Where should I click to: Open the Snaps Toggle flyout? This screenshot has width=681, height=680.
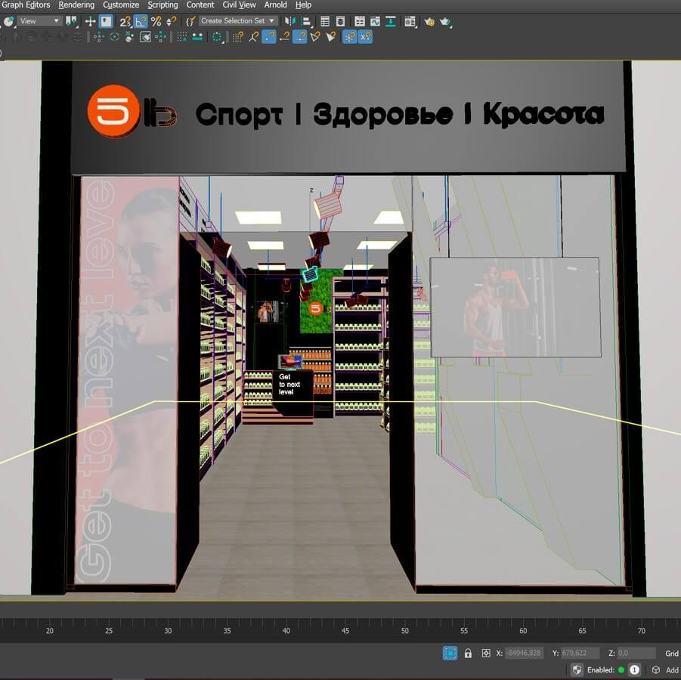pos(125,21)
